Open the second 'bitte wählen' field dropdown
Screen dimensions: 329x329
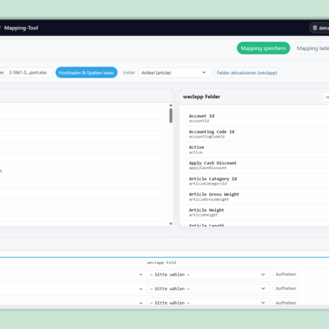(x=209, y=289)
